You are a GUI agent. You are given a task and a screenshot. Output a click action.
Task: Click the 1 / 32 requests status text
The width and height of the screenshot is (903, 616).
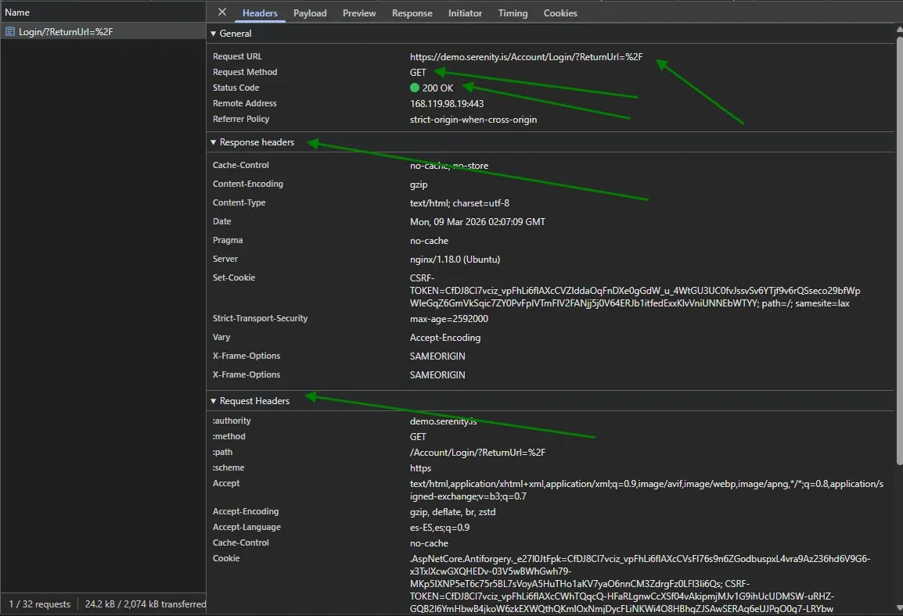pos(39,603)
